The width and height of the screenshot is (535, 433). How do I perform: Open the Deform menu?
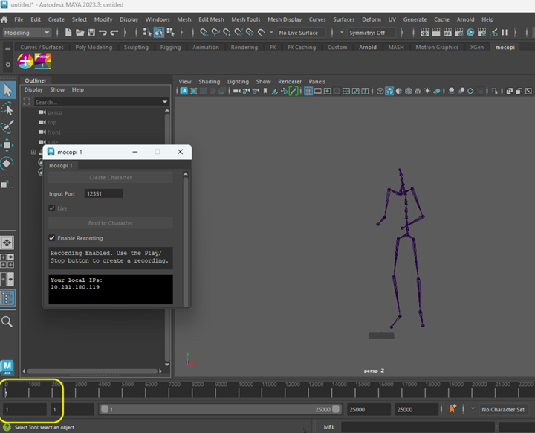[372, 19]
